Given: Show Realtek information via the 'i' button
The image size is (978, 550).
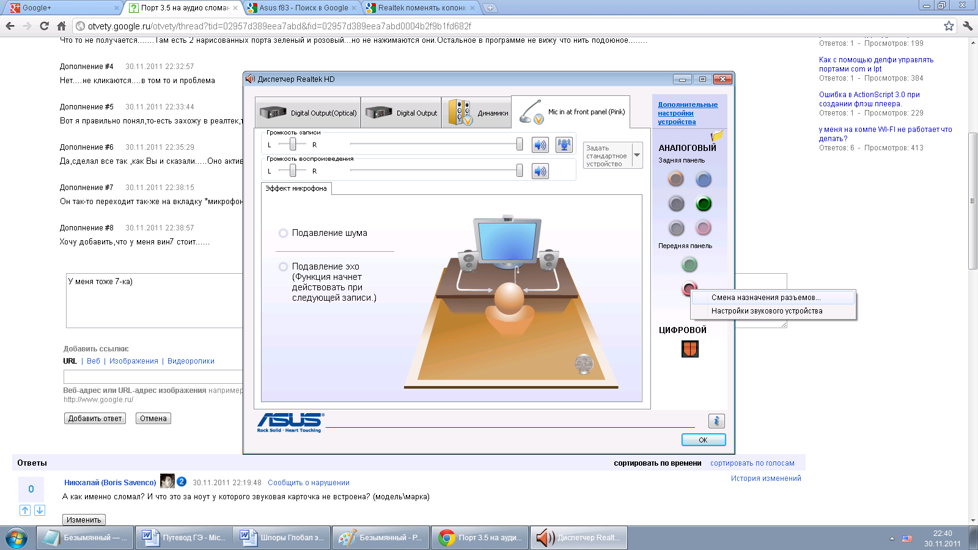Looking at the screenshot, I should (716, 421).
